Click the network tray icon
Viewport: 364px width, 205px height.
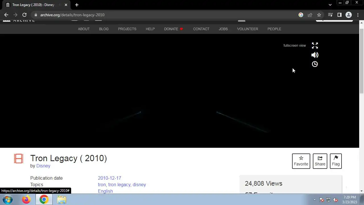point(328,200)
